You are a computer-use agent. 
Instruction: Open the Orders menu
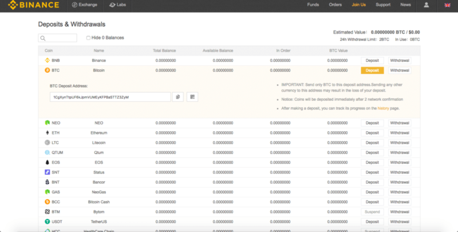click(x=335, y=5)
